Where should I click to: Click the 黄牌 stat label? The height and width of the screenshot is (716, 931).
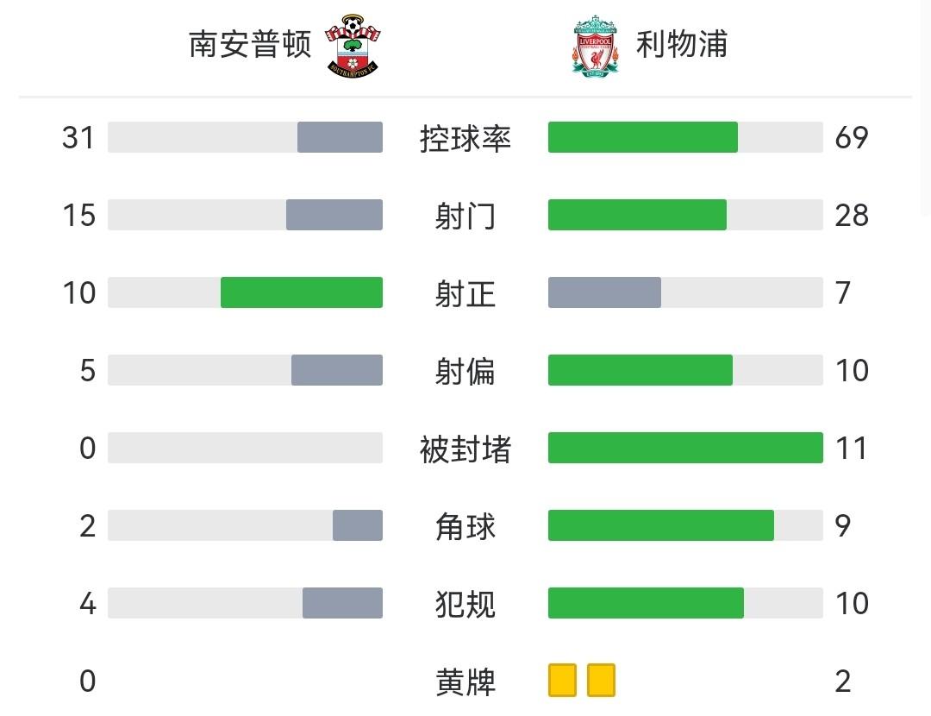tap(465, 681)
